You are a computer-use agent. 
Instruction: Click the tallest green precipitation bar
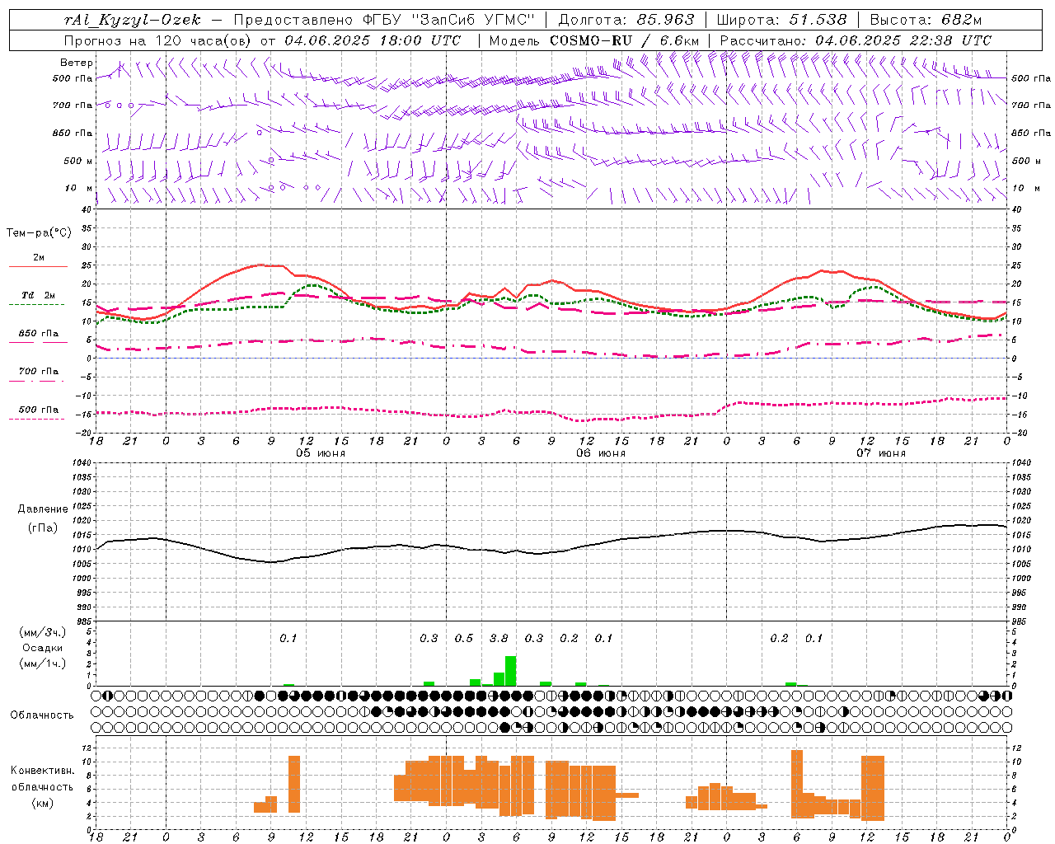(x=511, y=671)
